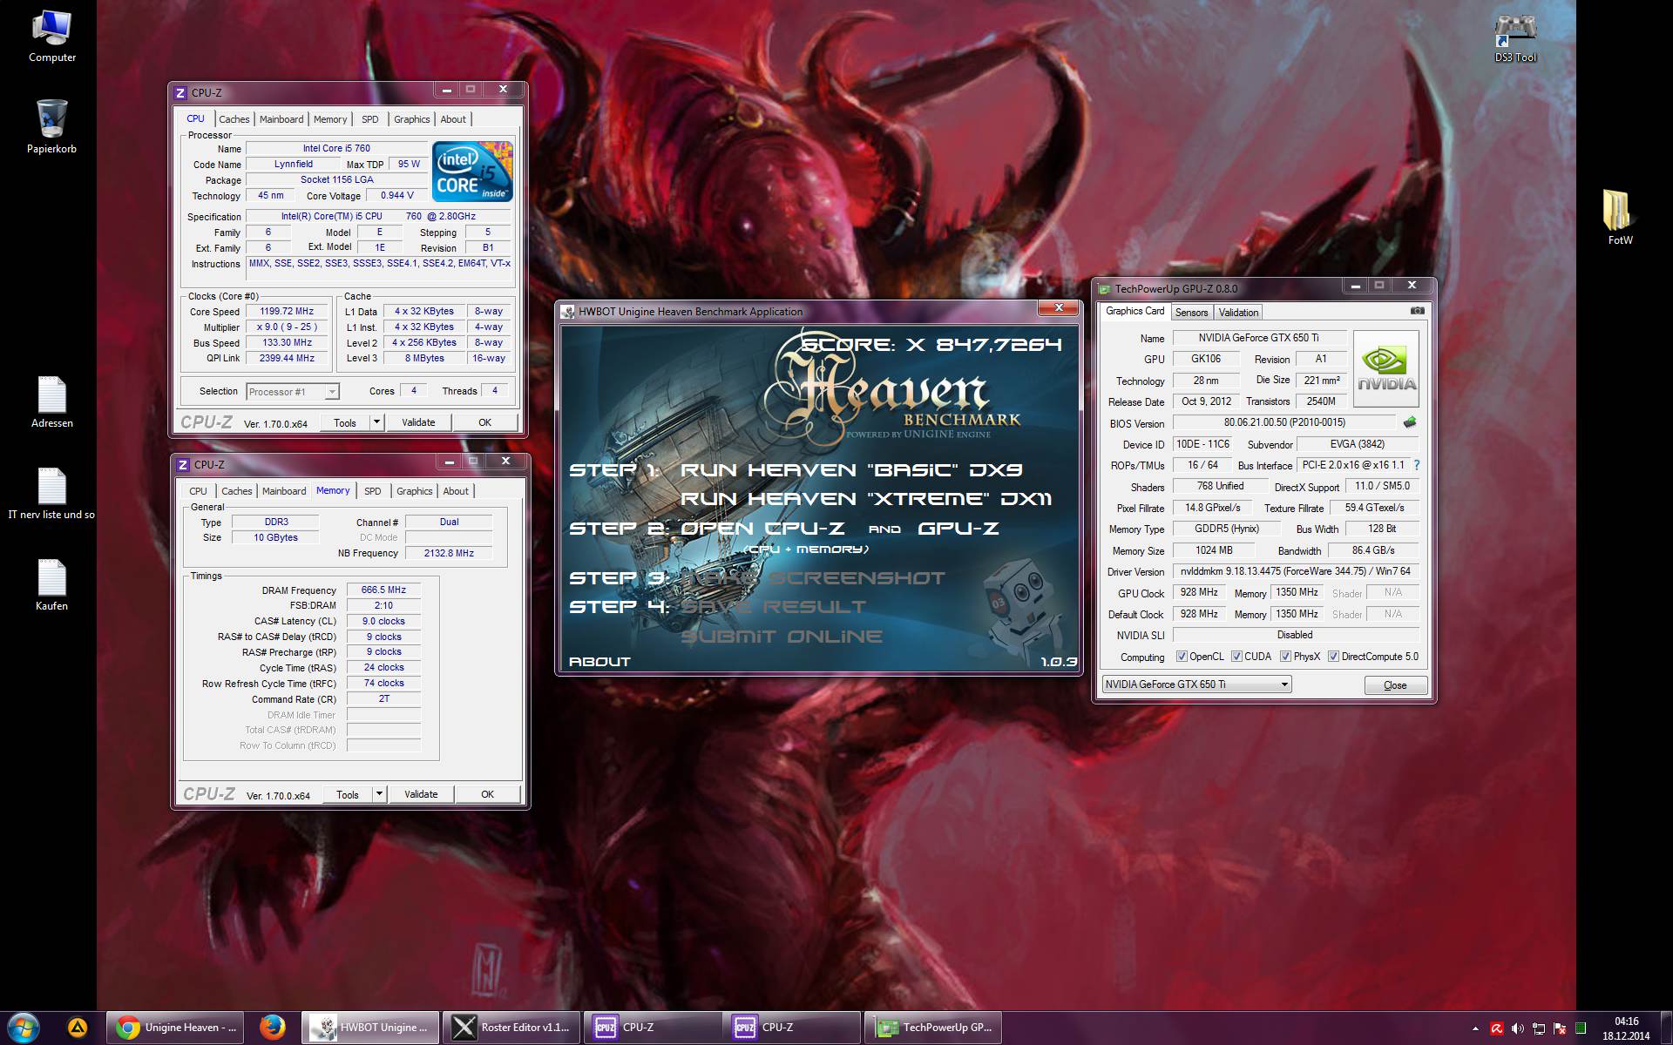Viewport: 1673px width, 1045px height.
Task: Click OK in the Memory CPU-Z window
Action: (x=487, y=794)
